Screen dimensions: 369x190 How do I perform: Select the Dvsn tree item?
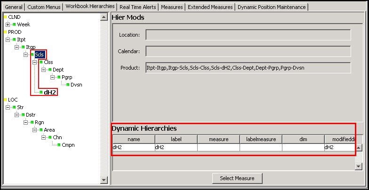coord(76,85)
